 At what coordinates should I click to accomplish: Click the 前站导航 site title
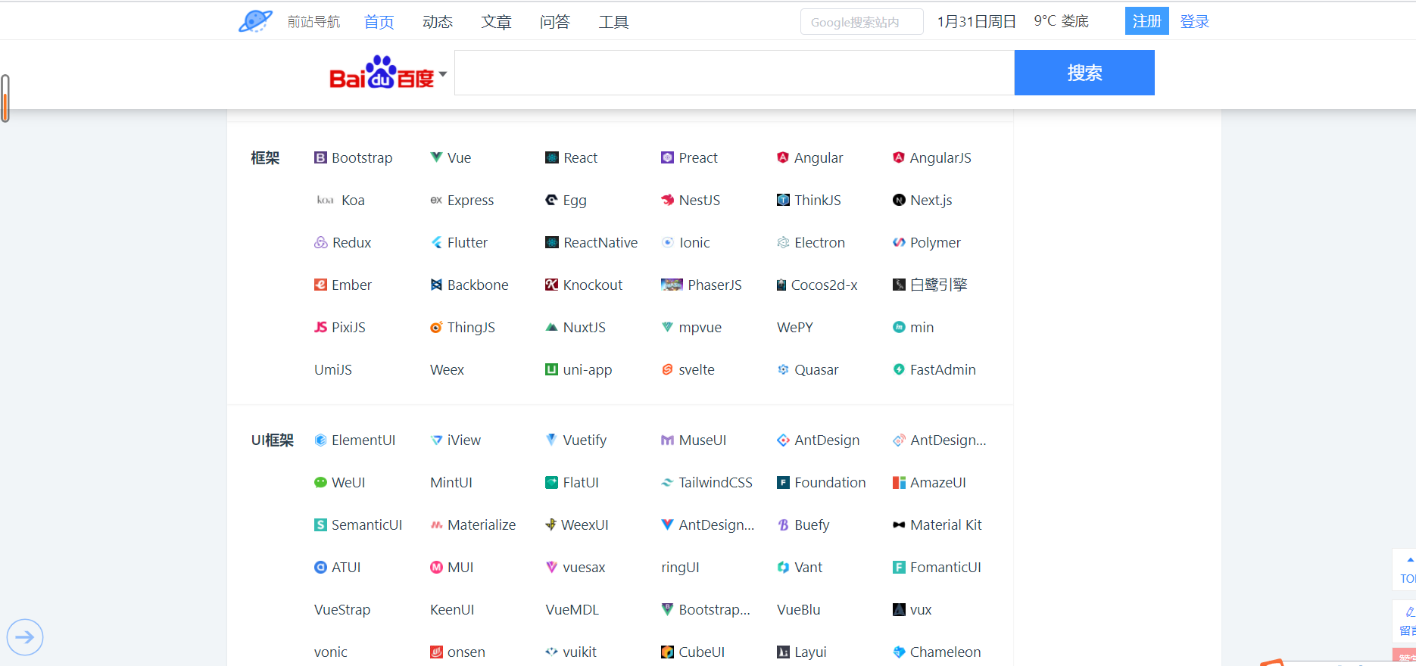tap(313, 22)
